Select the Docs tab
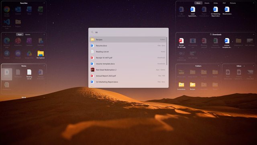 pos(198,3)
